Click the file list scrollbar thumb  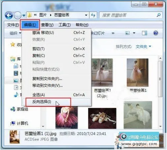[160, 79]
